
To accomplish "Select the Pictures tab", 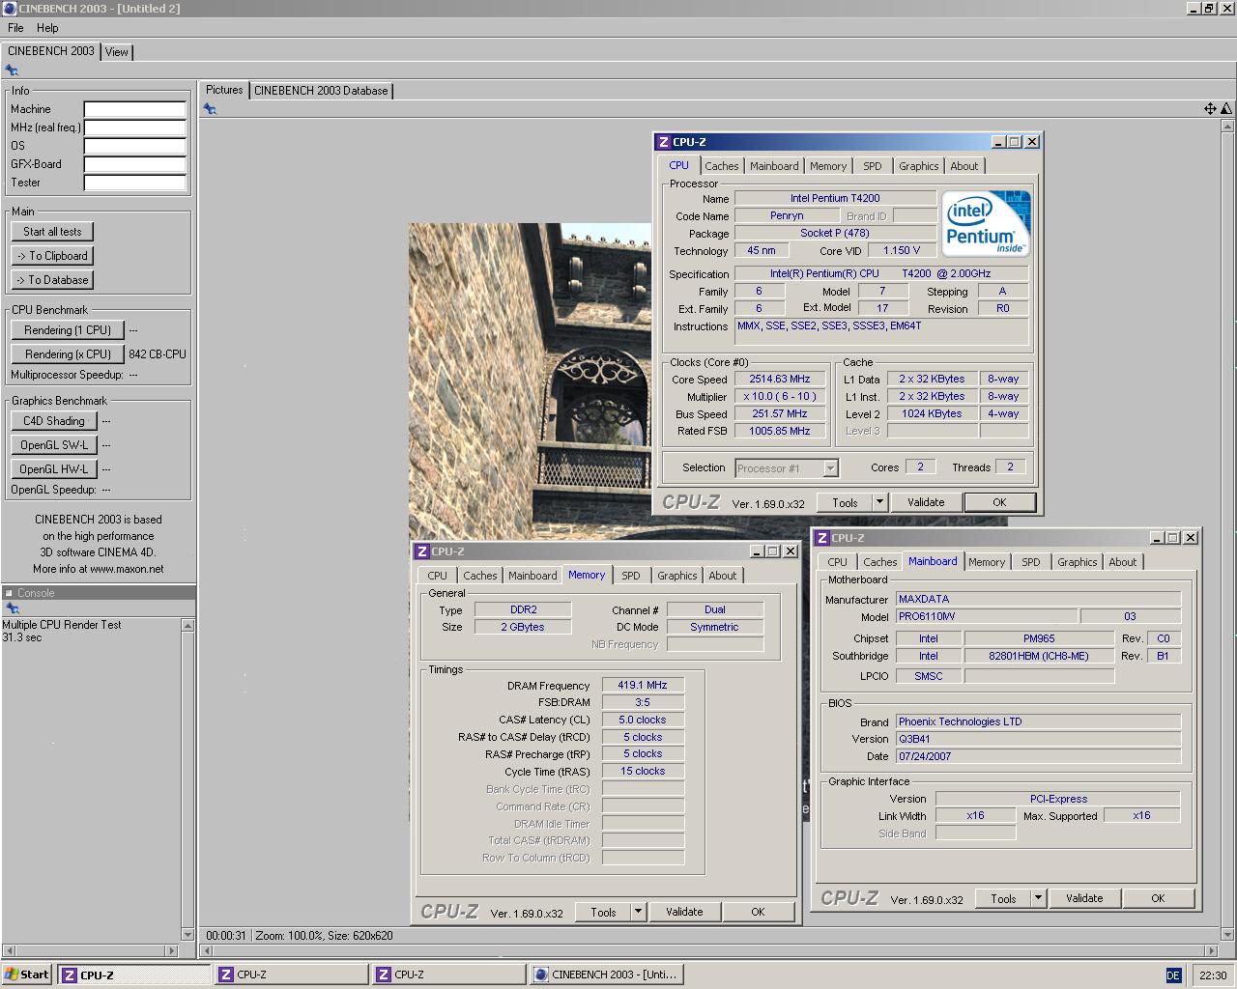I will click(224, 90).
